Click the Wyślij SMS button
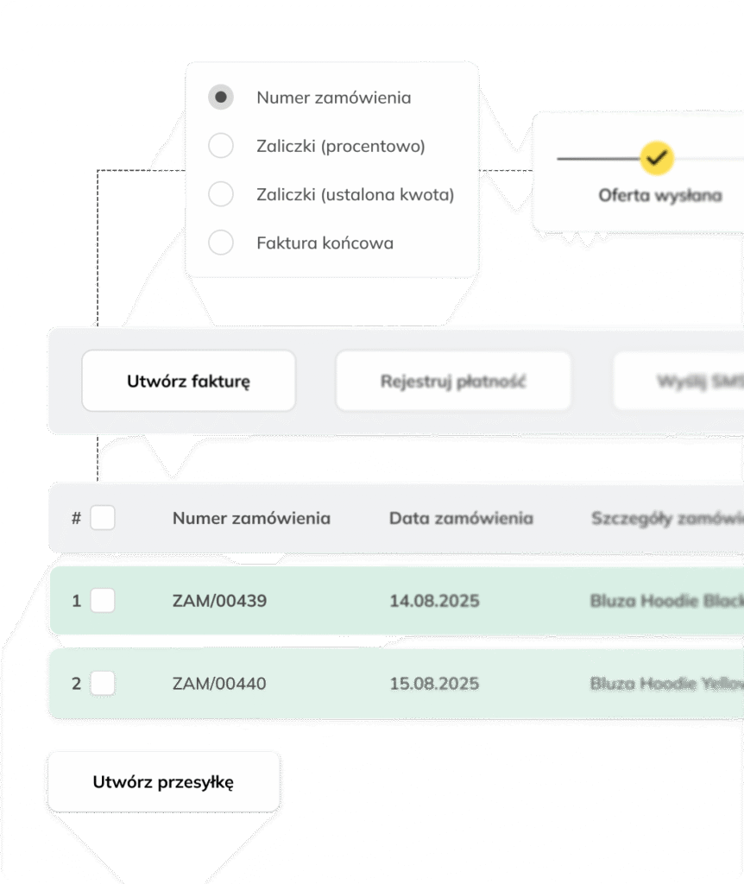 678,381
